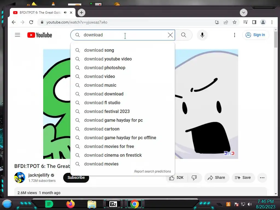This screenshot has width=280, height=210.
Task: Open the Start orb button
Action: [7, 204]
